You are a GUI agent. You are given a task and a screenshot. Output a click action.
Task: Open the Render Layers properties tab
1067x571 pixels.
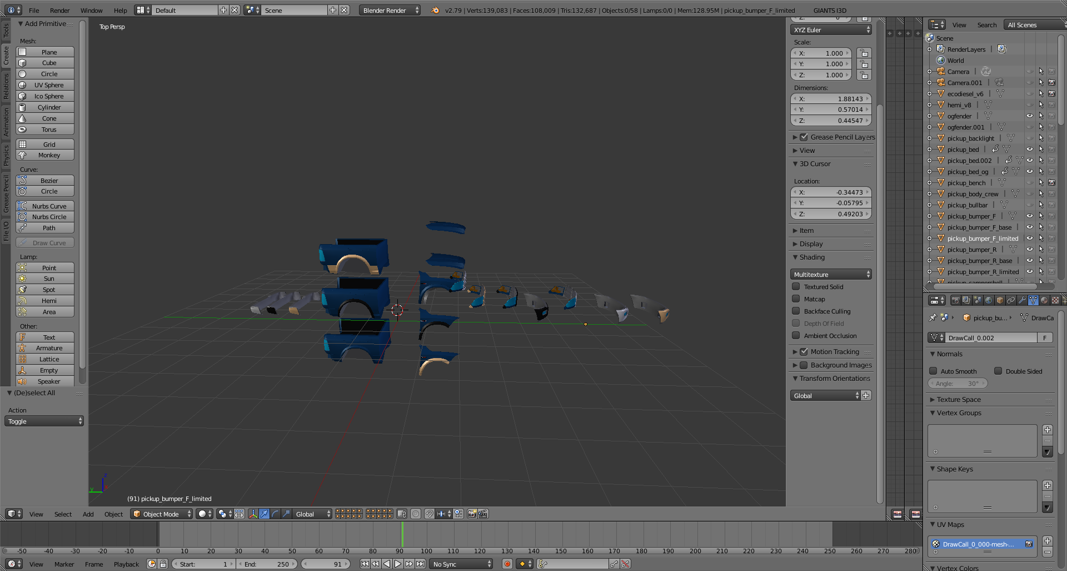(966, 300)
